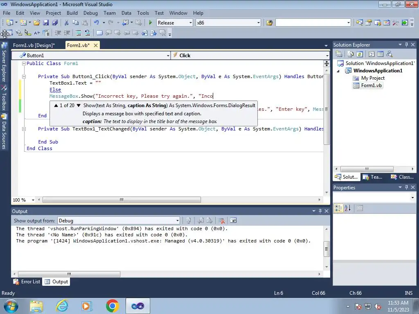Click the code editor horizontal scrollbar
The width and height of the screenshot is (419, 314).
tap(122, 200)
